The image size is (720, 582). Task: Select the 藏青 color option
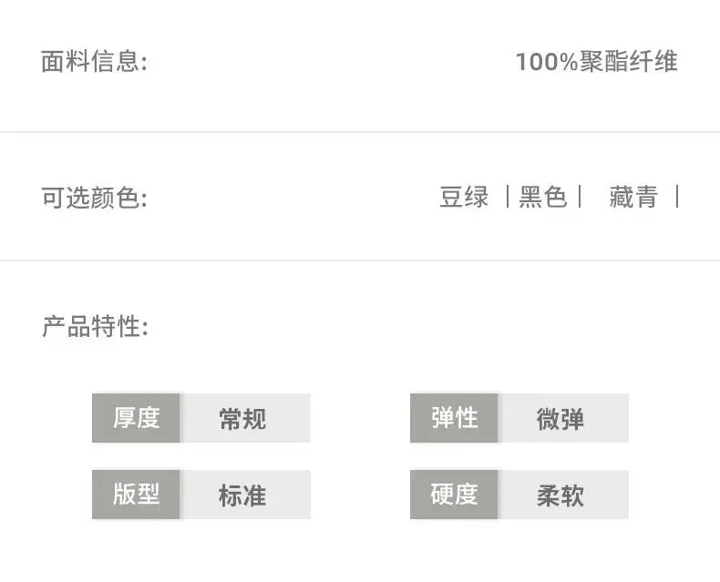tap(633, 197)
